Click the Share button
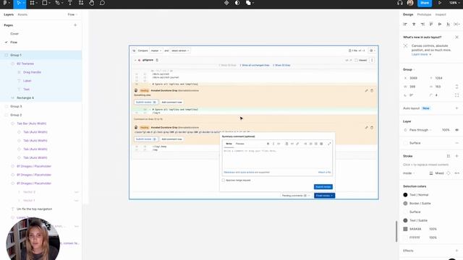 pyautogui.click(x=425, y=3)
